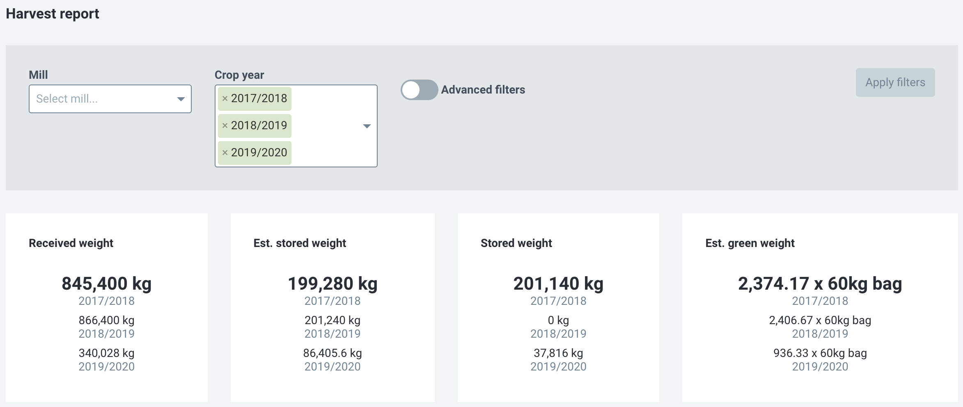
Task: Click 2018/2019 under Est. stored weight
Action: pyautogui.click(x=332, y=334)
